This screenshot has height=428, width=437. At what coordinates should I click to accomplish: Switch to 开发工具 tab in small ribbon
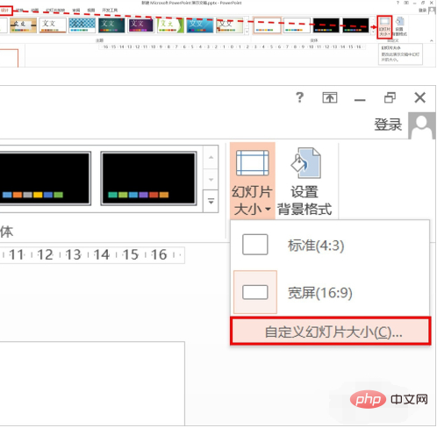(x=110, y=11)
